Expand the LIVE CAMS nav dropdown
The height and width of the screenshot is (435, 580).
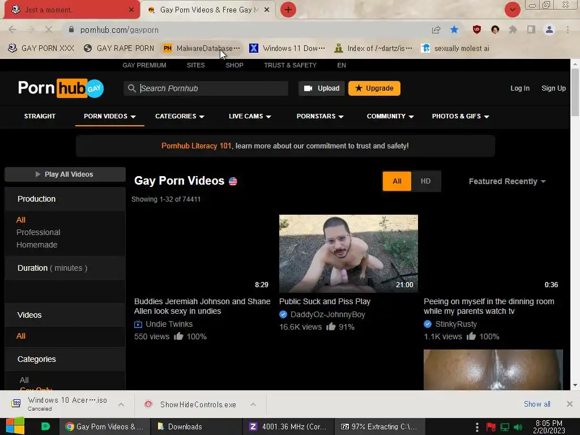point(250,116)
